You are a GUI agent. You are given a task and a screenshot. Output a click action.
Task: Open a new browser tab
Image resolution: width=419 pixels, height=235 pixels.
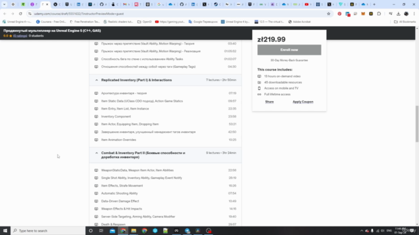[x=374, y=5]
